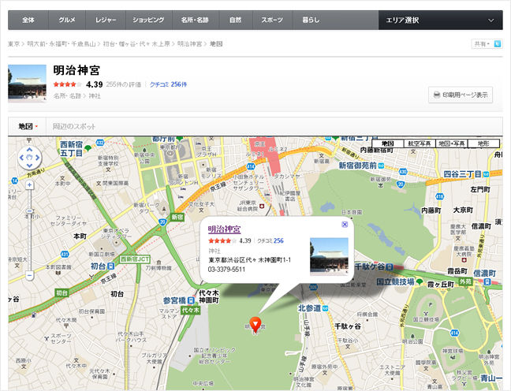This screenshot has height=391, width=511.
Task: Open the グルメ category tab
Action: 67,20
